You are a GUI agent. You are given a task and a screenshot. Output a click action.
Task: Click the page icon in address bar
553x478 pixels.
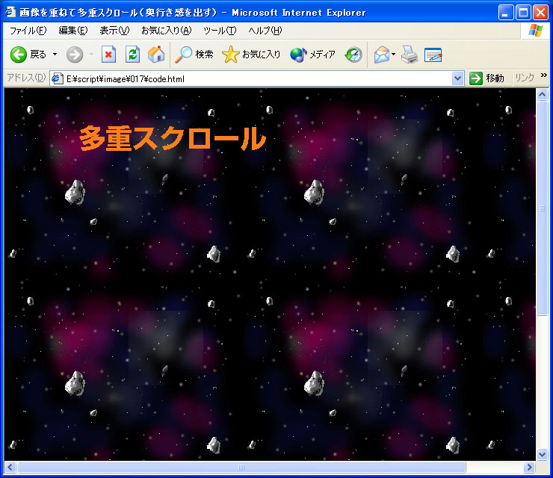58,78
